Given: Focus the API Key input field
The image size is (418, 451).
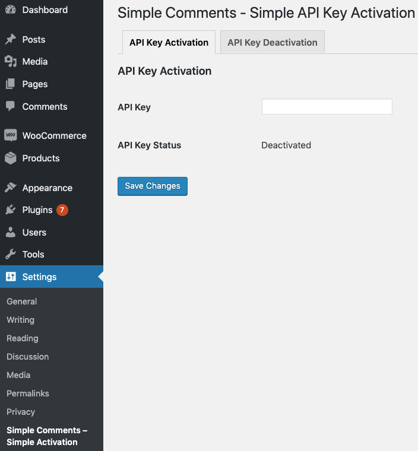Looking at the screenshot, I should click(x=327, y=106).
